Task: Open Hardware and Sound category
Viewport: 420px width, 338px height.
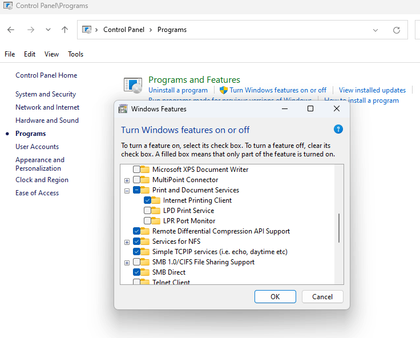Action: pyautogui.click(x=47, y=120)
